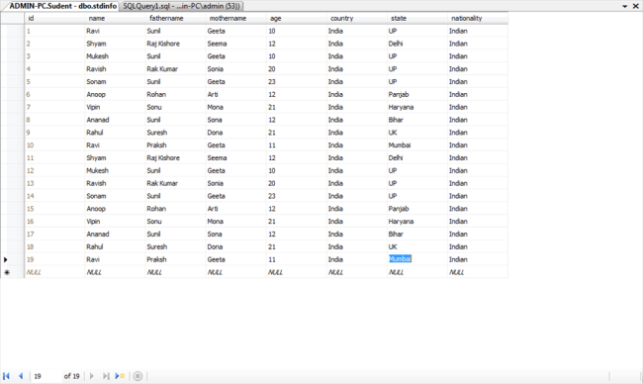Click the Delhi cell in row 11
The height and width of the screenshot is (384, 643).
pos(417,157)
